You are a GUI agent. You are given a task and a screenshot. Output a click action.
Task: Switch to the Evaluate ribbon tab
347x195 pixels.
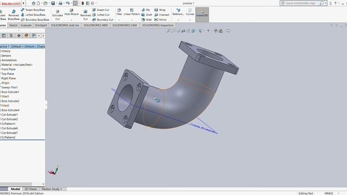26,25
